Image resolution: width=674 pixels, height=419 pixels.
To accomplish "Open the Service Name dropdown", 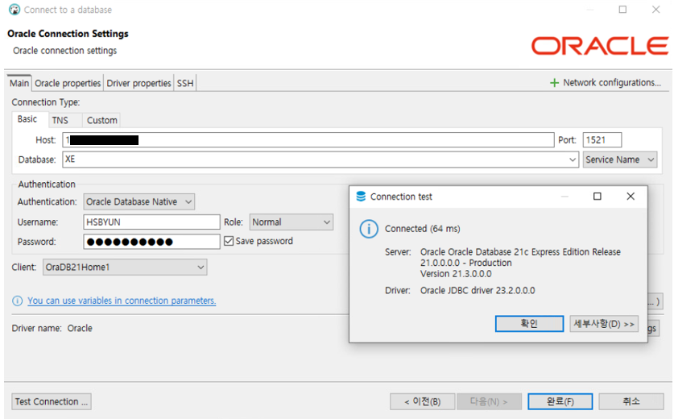I will pyautogui.click(x=620, y=160).
